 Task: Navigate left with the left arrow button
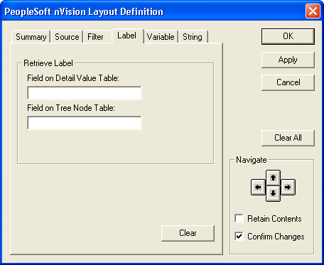coord(258,187)
